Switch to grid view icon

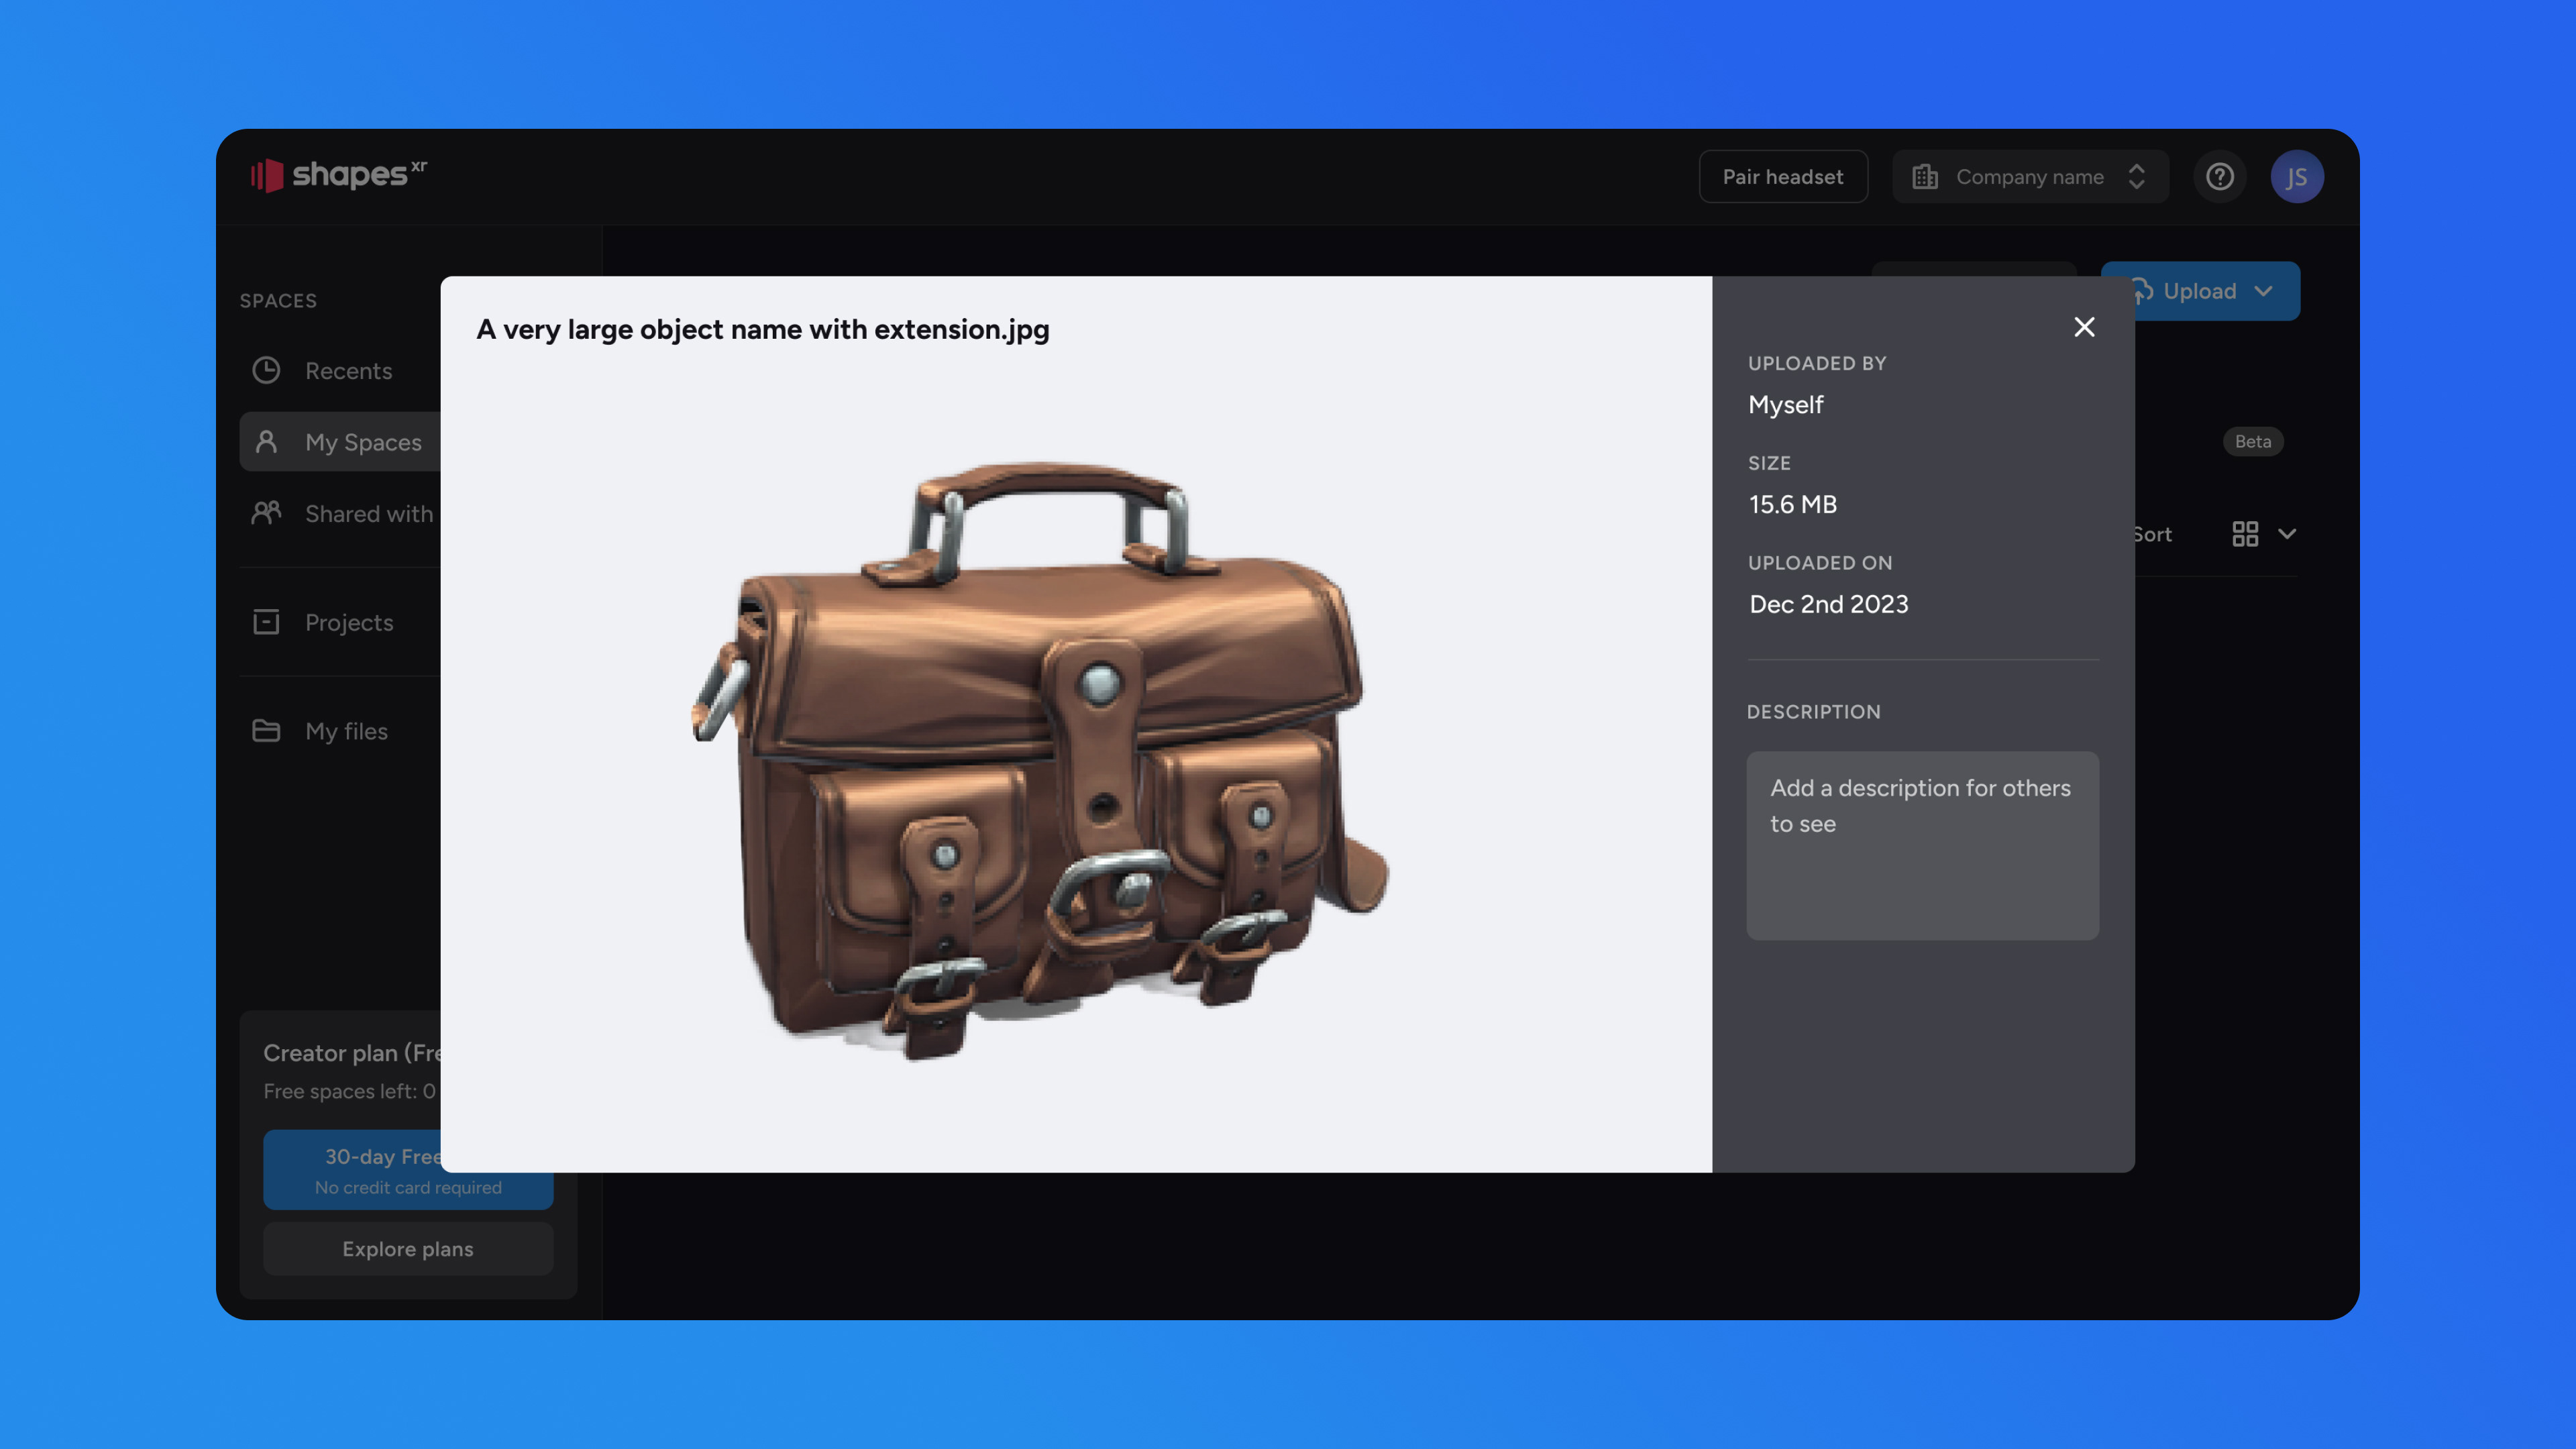(x=2245, y=534)
